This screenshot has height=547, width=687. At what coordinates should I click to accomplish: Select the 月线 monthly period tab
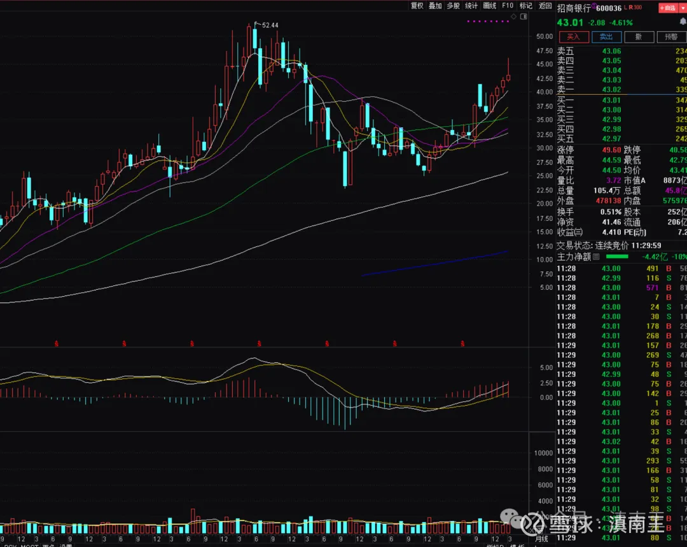point(541,539)
